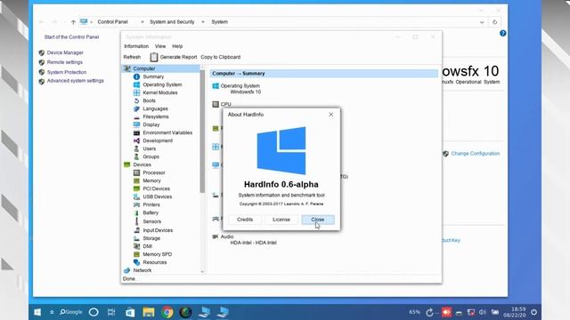Click the volume icon in system tray
Screen dimensions: 570x320
pyautogui.click(x=483, y=312)
